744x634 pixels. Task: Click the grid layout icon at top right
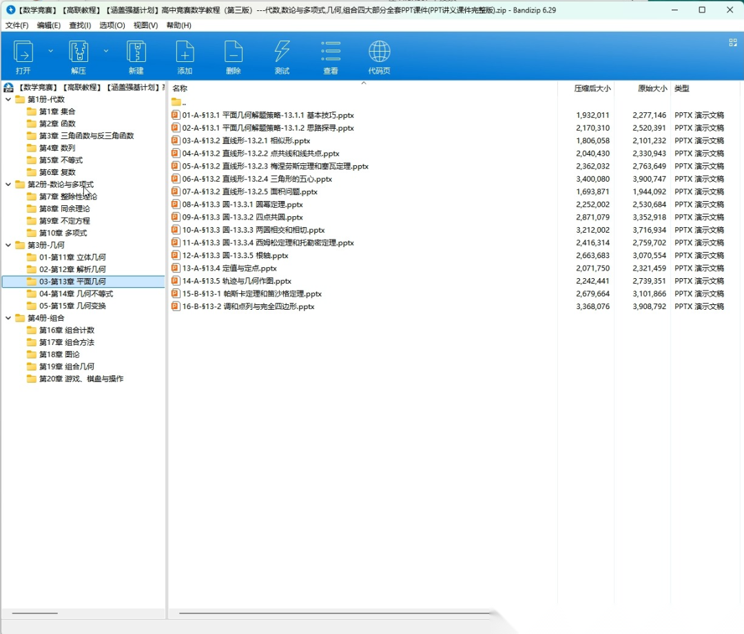click(x=733, y=43)
